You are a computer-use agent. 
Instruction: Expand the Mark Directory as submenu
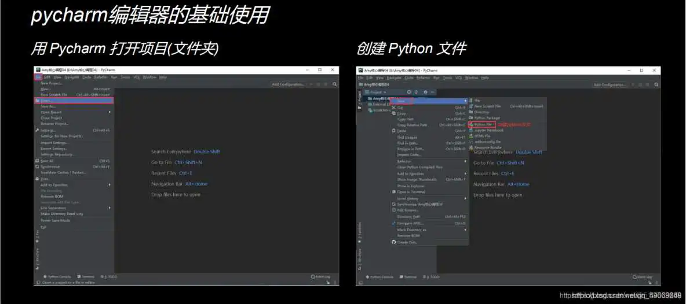pos(465,230)
